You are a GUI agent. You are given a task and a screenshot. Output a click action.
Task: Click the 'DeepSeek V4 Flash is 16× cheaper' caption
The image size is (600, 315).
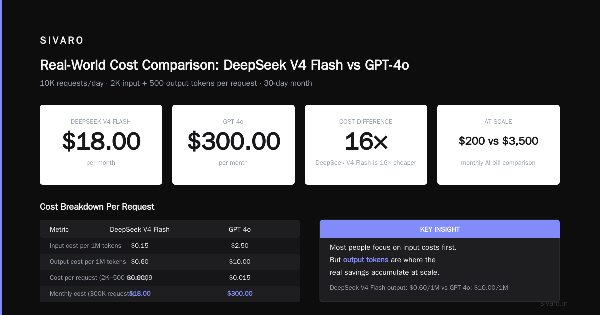[x=366, y=163]
